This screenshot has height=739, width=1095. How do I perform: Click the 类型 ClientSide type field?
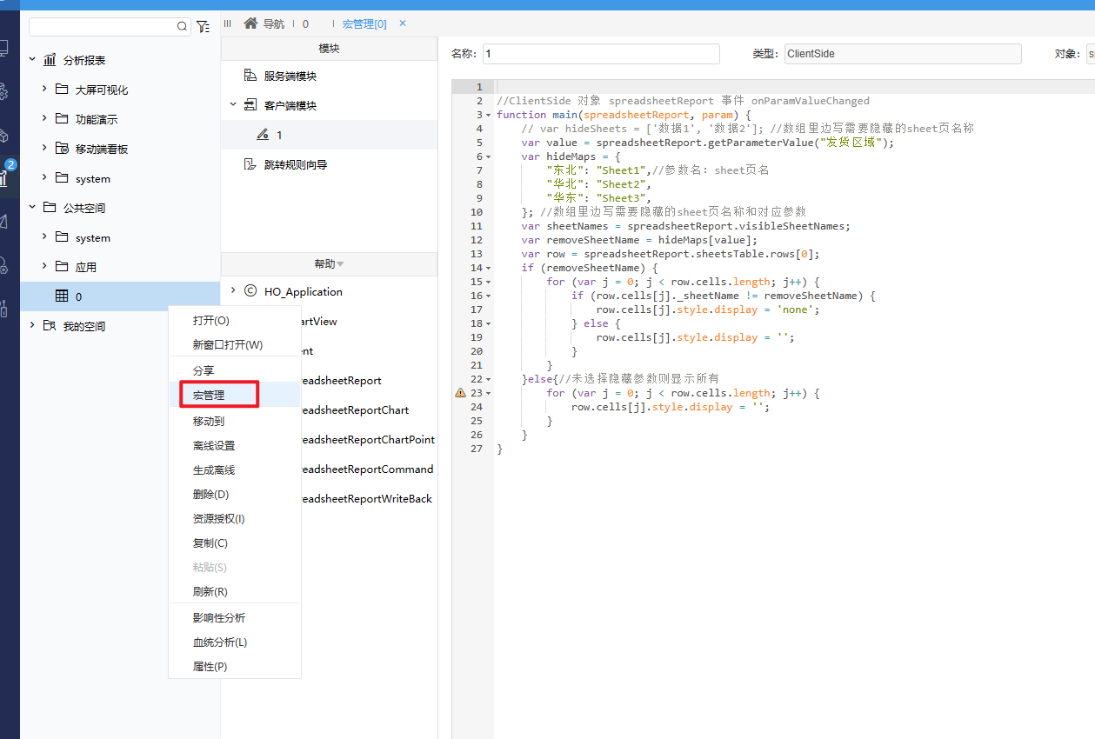pyautogui.click(x=903, y=54)
